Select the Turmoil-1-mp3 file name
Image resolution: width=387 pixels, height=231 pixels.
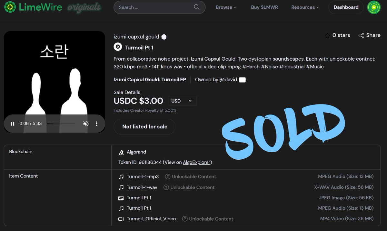(143, 177)
